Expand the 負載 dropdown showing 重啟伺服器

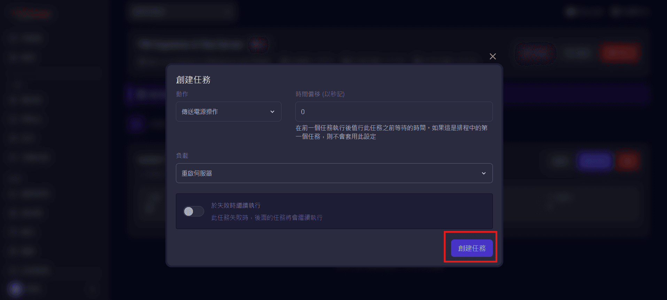pos(334,173)
